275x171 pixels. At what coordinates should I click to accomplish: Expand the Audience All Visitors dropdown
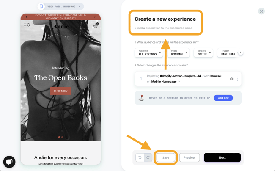coord(149,52)
